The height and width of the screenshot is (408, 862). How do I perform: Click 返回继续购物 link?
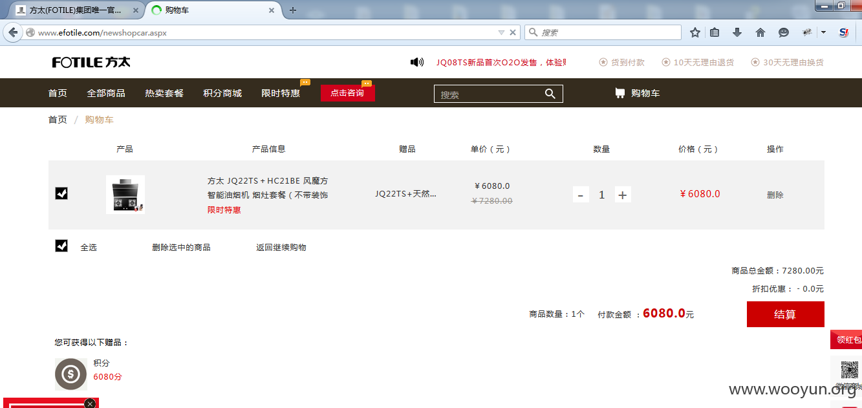(281, 247)
